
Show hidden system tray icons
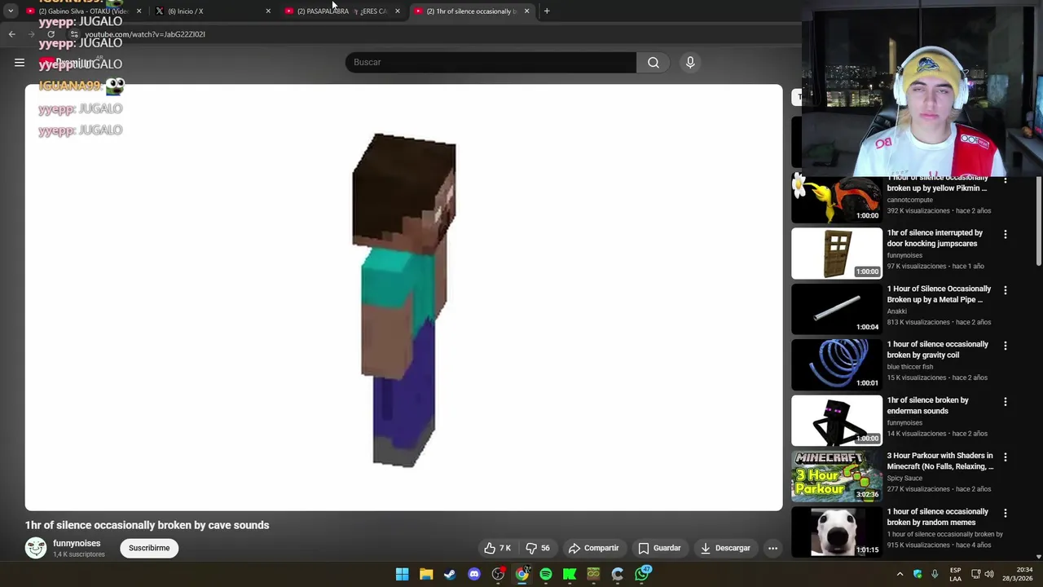point(900,574)
